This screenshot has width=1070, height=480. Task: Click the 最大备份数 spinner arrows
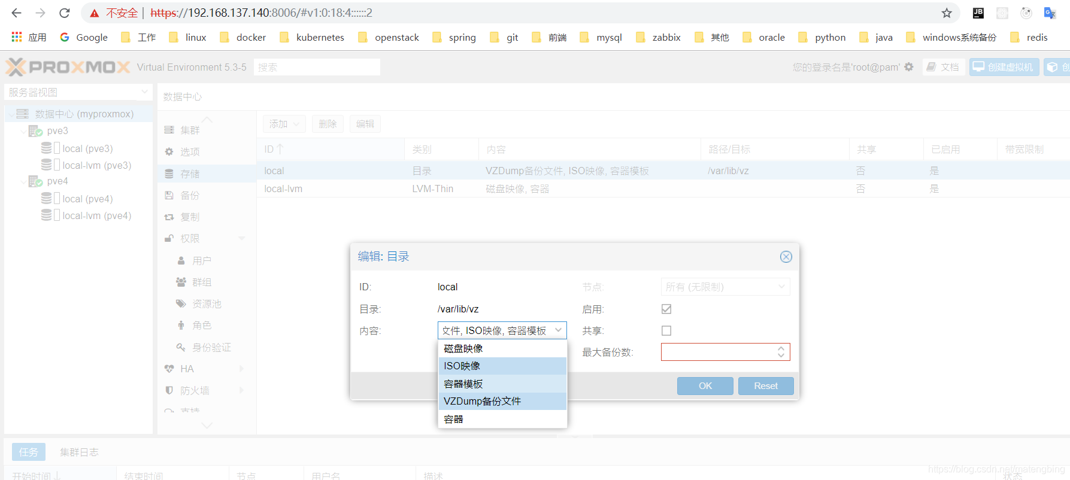coord(781,352)
